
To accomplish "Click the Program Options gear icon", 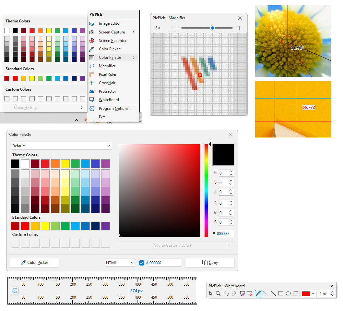I will [x=92, y=109].
